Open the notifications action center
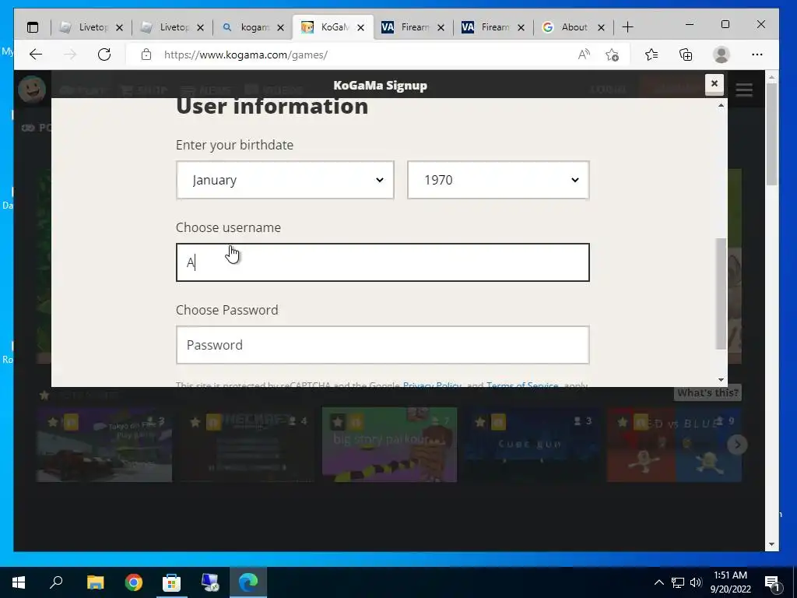Viewport: 797px width, 598px height. click(x=773, y=582)
